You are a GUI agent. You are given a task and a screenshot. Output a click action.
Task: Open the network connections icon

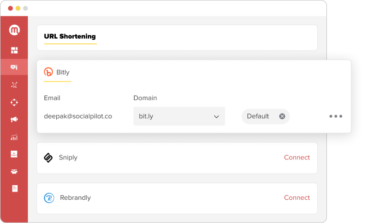[x=14, y=85]
